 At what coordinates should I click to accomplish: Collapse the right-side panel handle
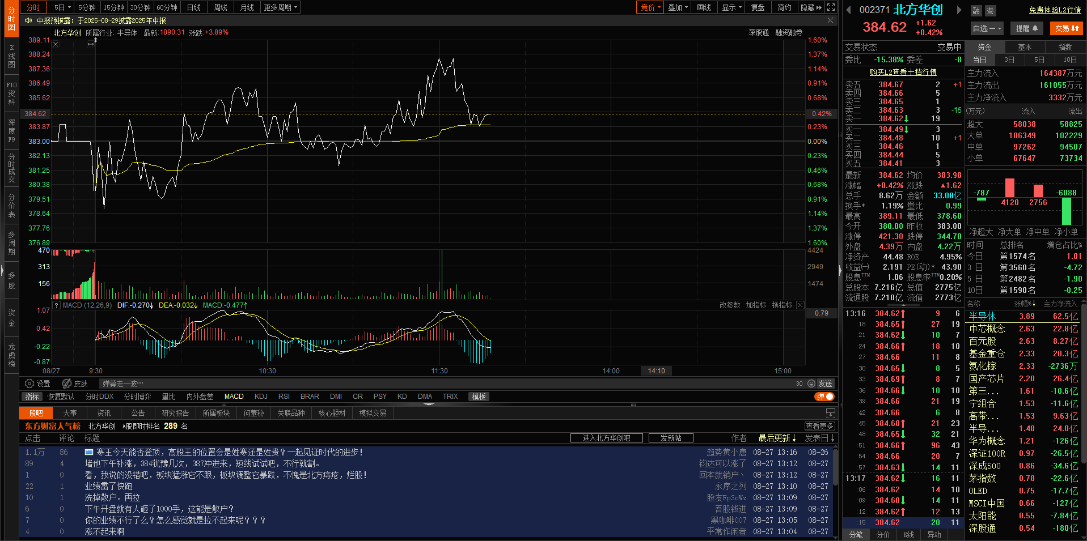pos(840,270)
